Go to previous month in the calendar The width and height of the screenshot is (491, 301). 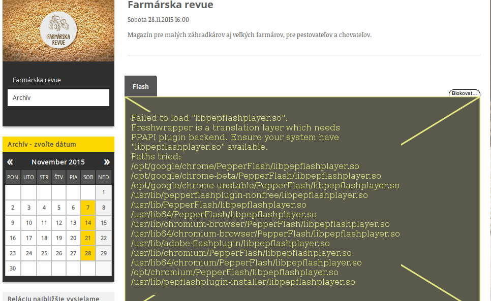tap(10, 162)
